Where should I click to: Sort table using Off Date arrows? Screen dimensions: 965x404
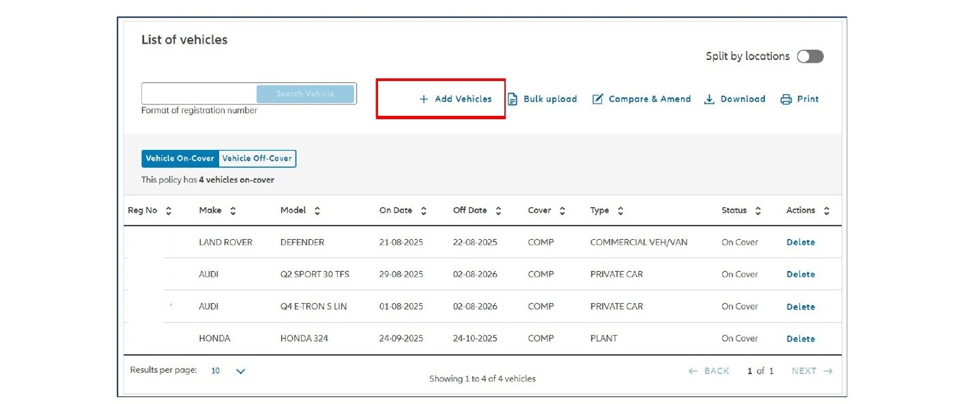(498, 211)
